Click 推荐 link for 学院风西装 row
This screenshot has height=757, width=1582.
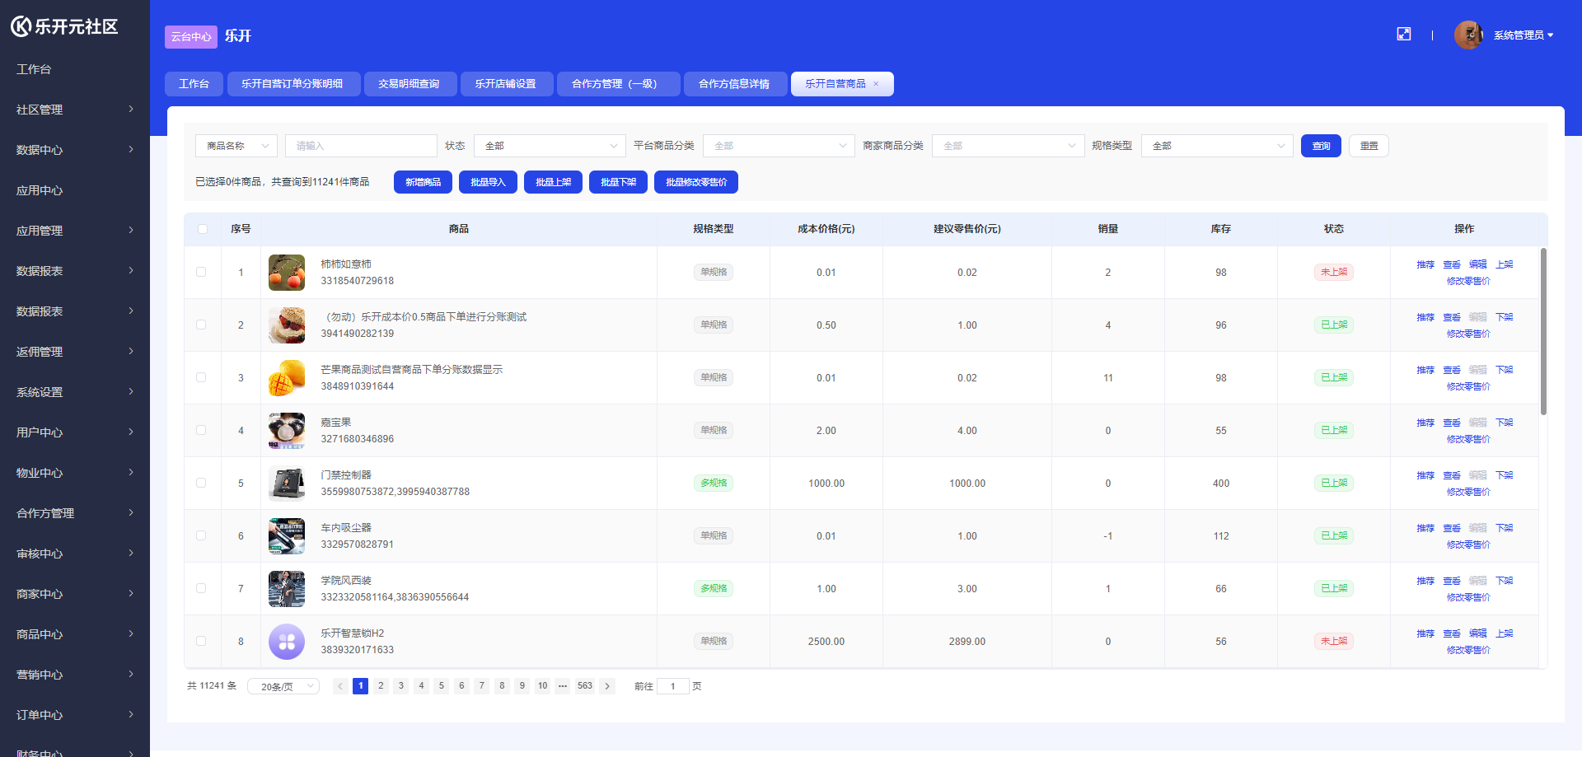point(1425,581)
